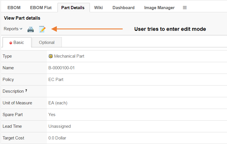This screenshot has height=144, width=227.
Task: Click the EA (each) unit value
Action: (x=58, y=103)
